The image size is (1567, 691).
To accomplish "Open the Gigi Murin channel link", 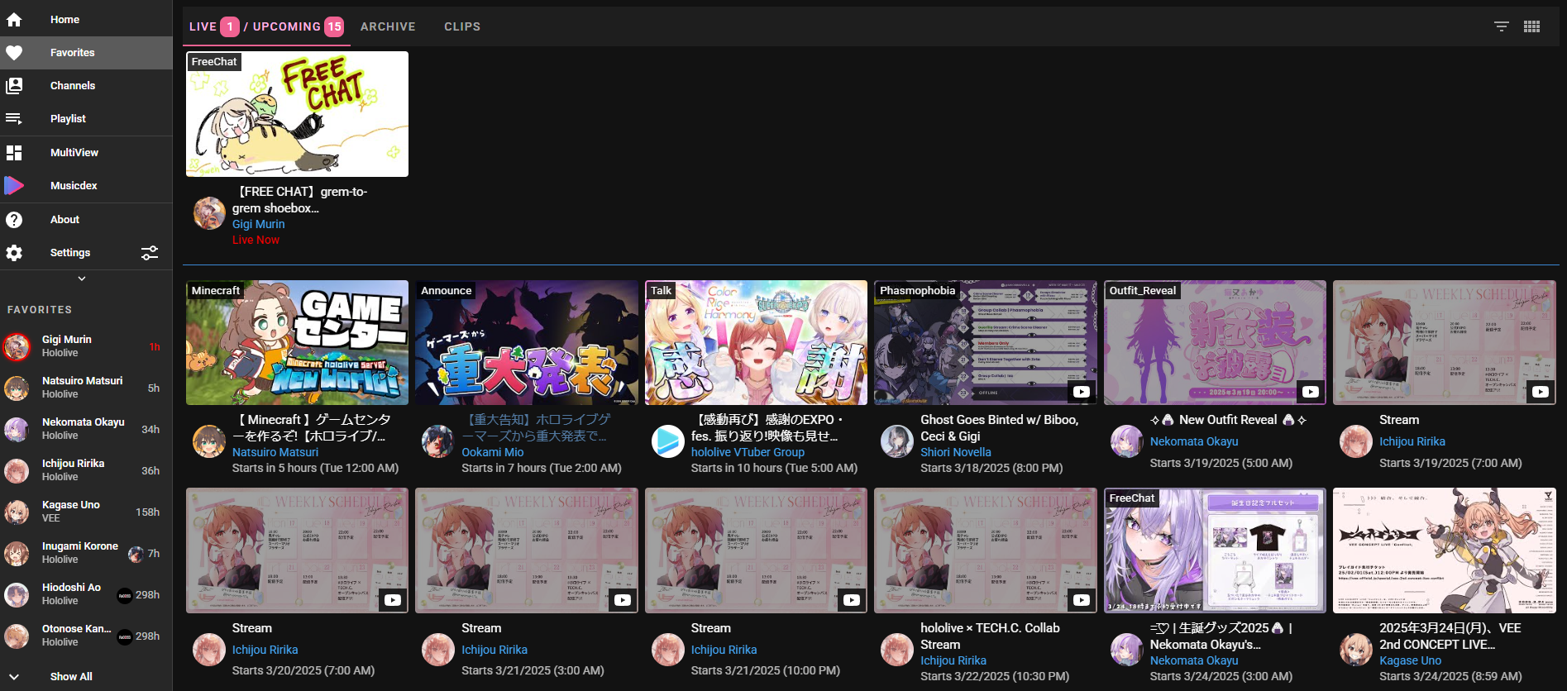I will tap(258, 224).
